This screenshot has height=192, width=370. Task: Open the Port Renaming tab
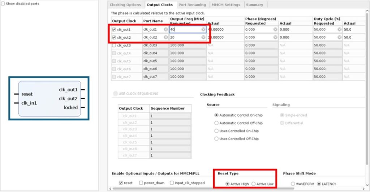pyautogui.click(x=192, y=5)
